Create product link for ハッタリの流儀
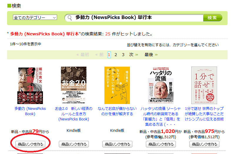This screenshot has width=242, height=154. [161, 144]
